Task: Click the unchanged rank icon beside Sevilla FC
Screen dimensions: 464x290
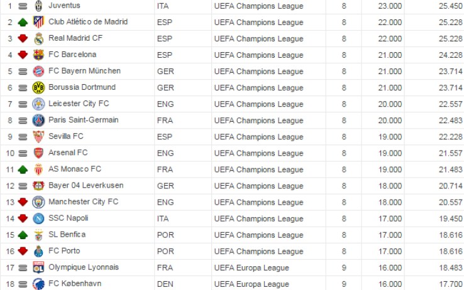Action: coord(23,137)
